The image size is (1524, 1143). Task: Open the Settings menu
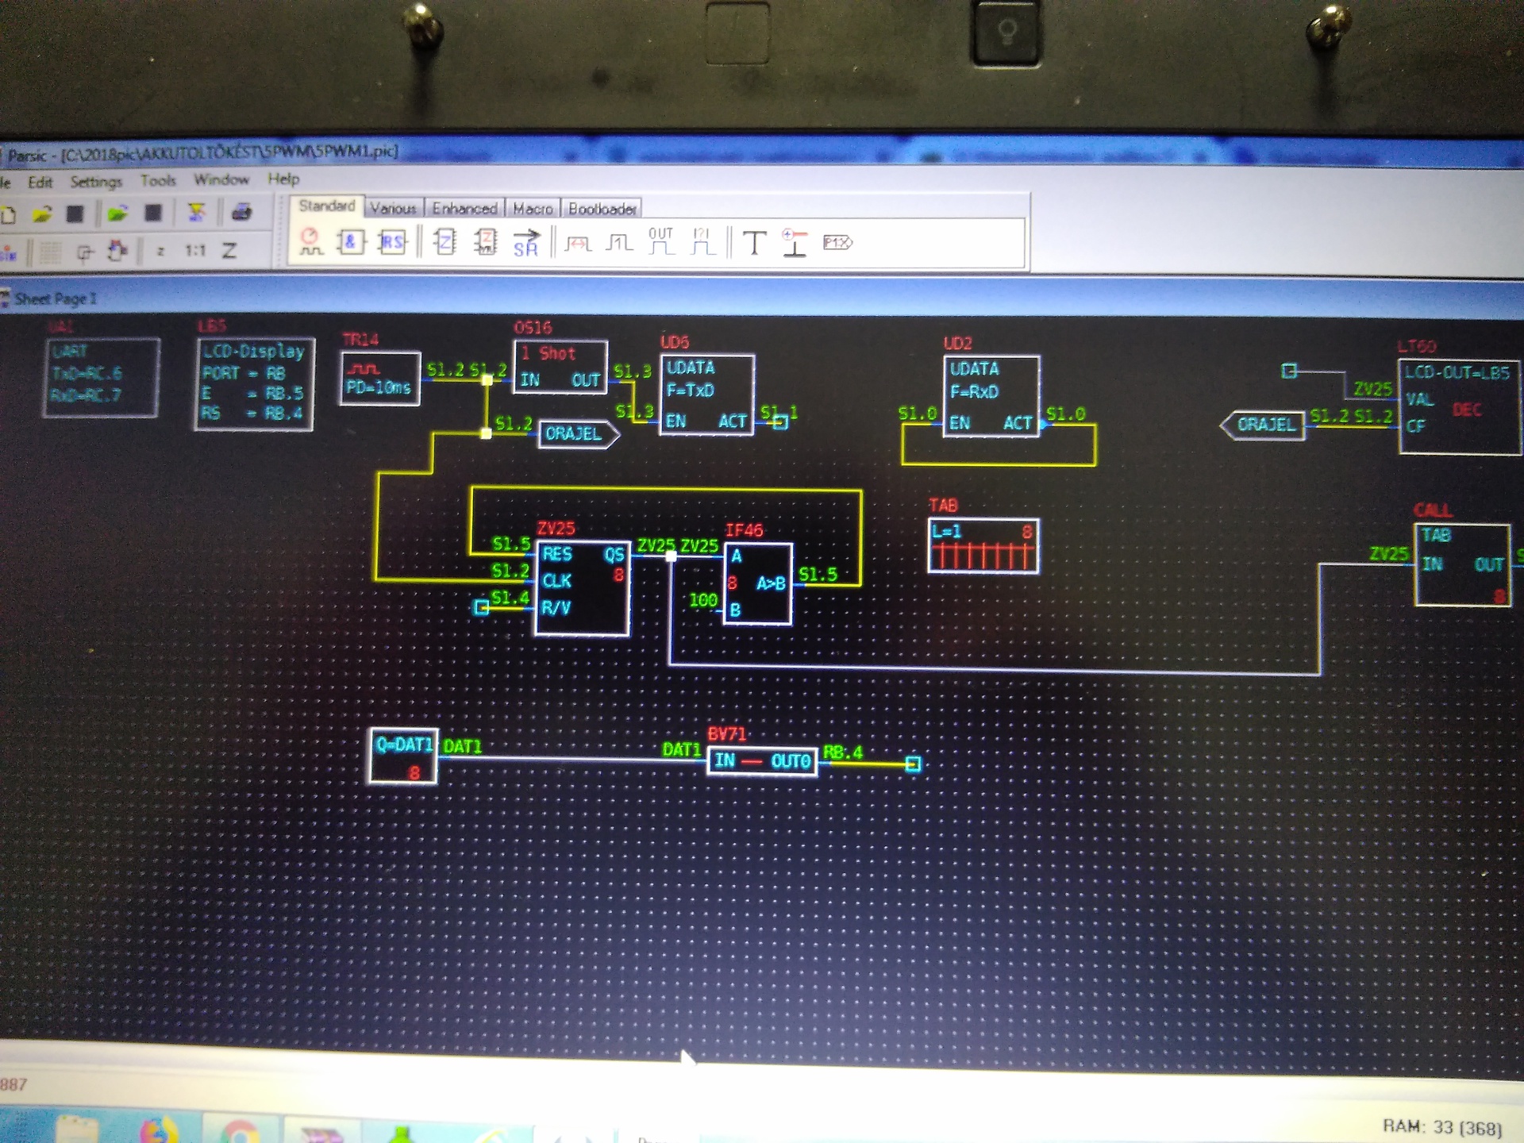click(x=96, y=182)
